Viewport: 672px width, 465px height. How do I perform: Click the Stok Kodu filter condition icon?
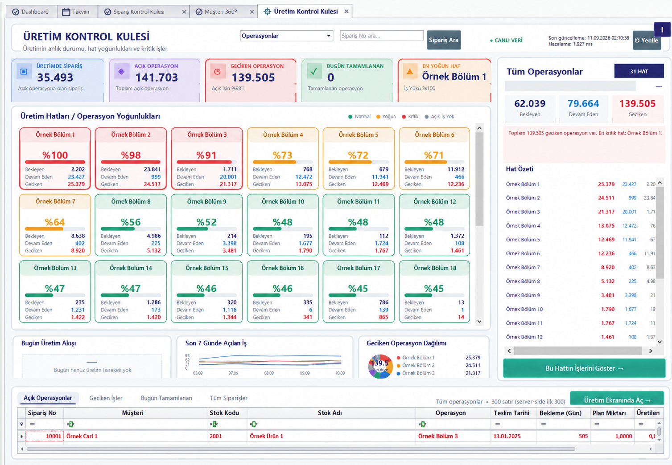[214, 424]
